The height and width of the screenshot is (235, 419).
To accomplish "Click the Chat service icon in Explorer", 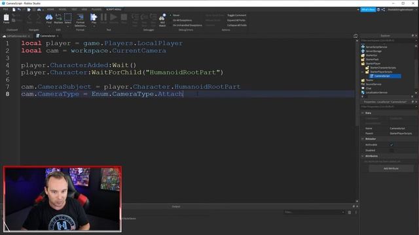I will (x=363, y=88).
